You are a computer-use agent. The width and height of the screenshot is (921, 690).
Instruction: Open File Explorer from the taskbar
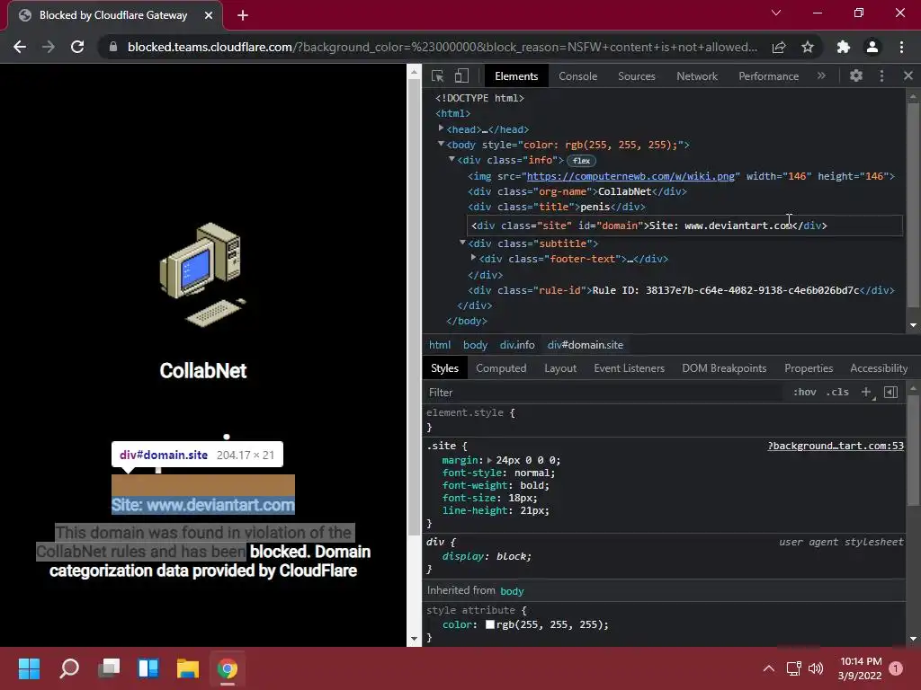[x=188, y=668]
